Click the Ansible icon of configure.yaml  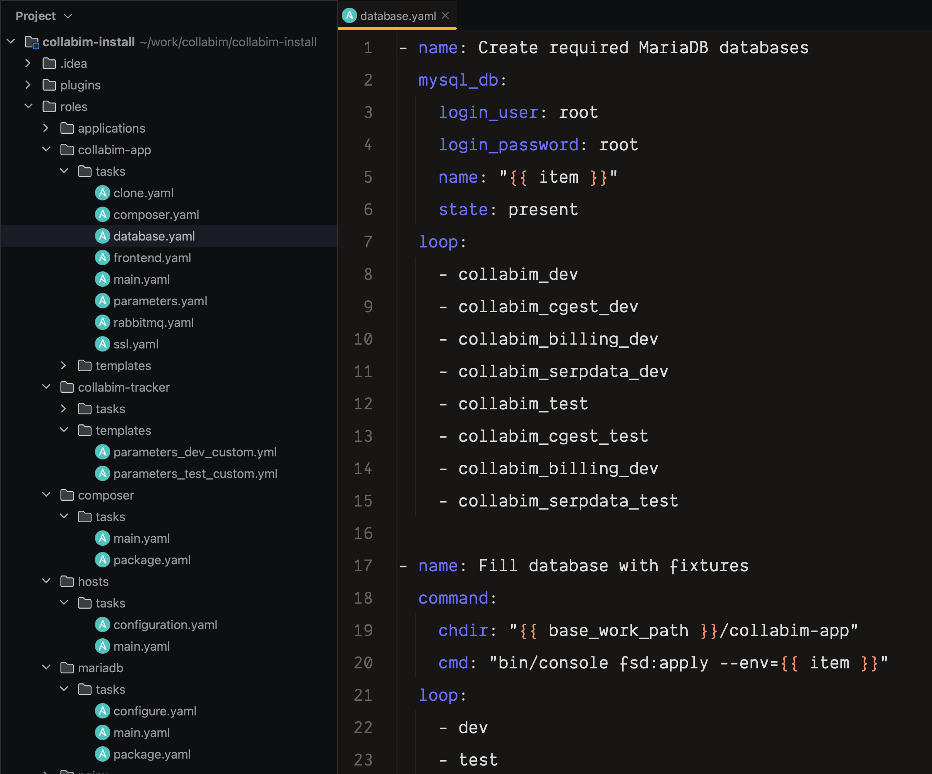point(103,711)
